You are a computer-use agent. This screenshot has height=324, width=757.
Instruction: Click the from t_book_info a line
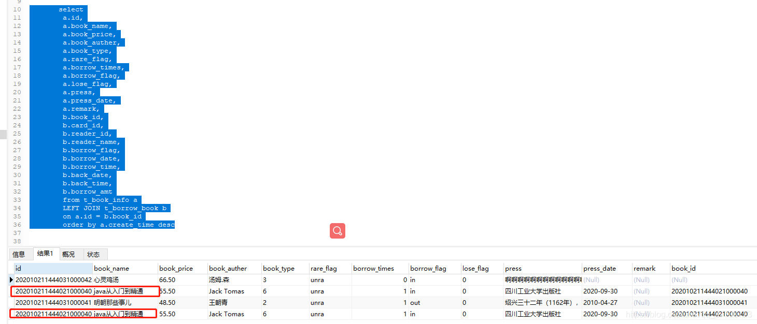click(100, 200)
